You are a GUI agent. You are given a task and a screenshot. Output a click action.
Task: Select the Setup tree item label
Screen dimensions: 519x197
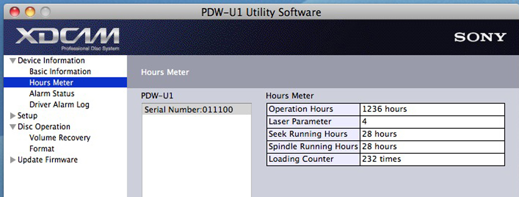point(28,116)
